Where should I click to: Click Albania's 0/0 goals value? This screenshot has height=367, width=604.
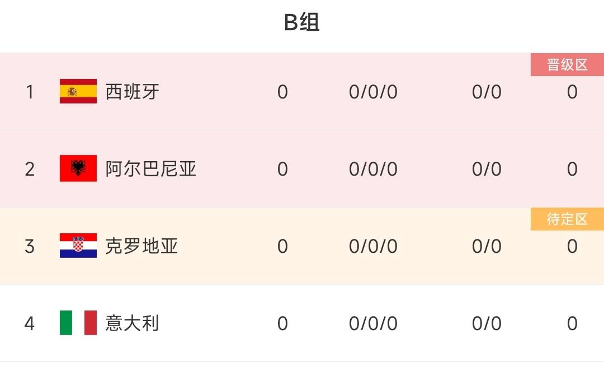click(x=487, y=170)
